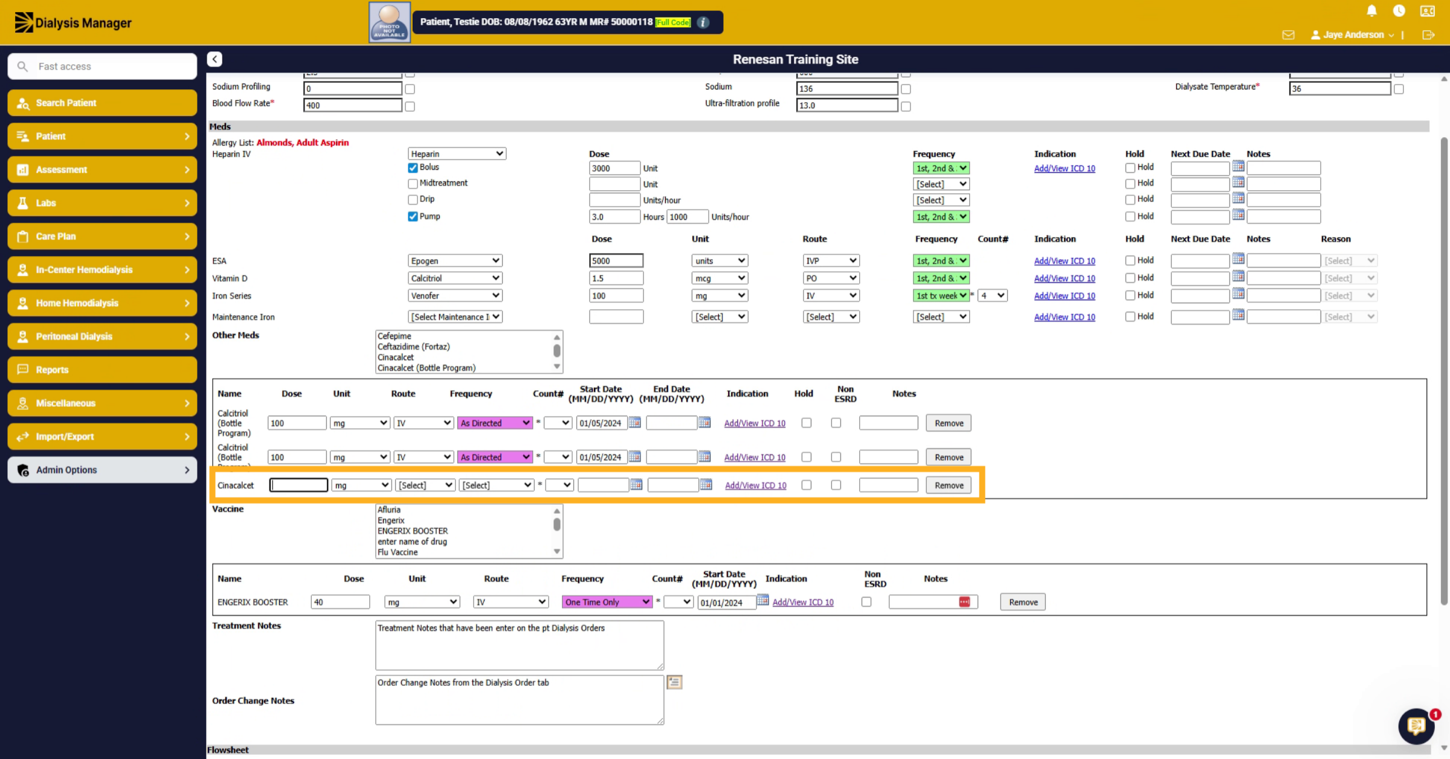Open the notifications bell icon
This screenshot has height=759, width=1450.
[x=1371, y=11]
